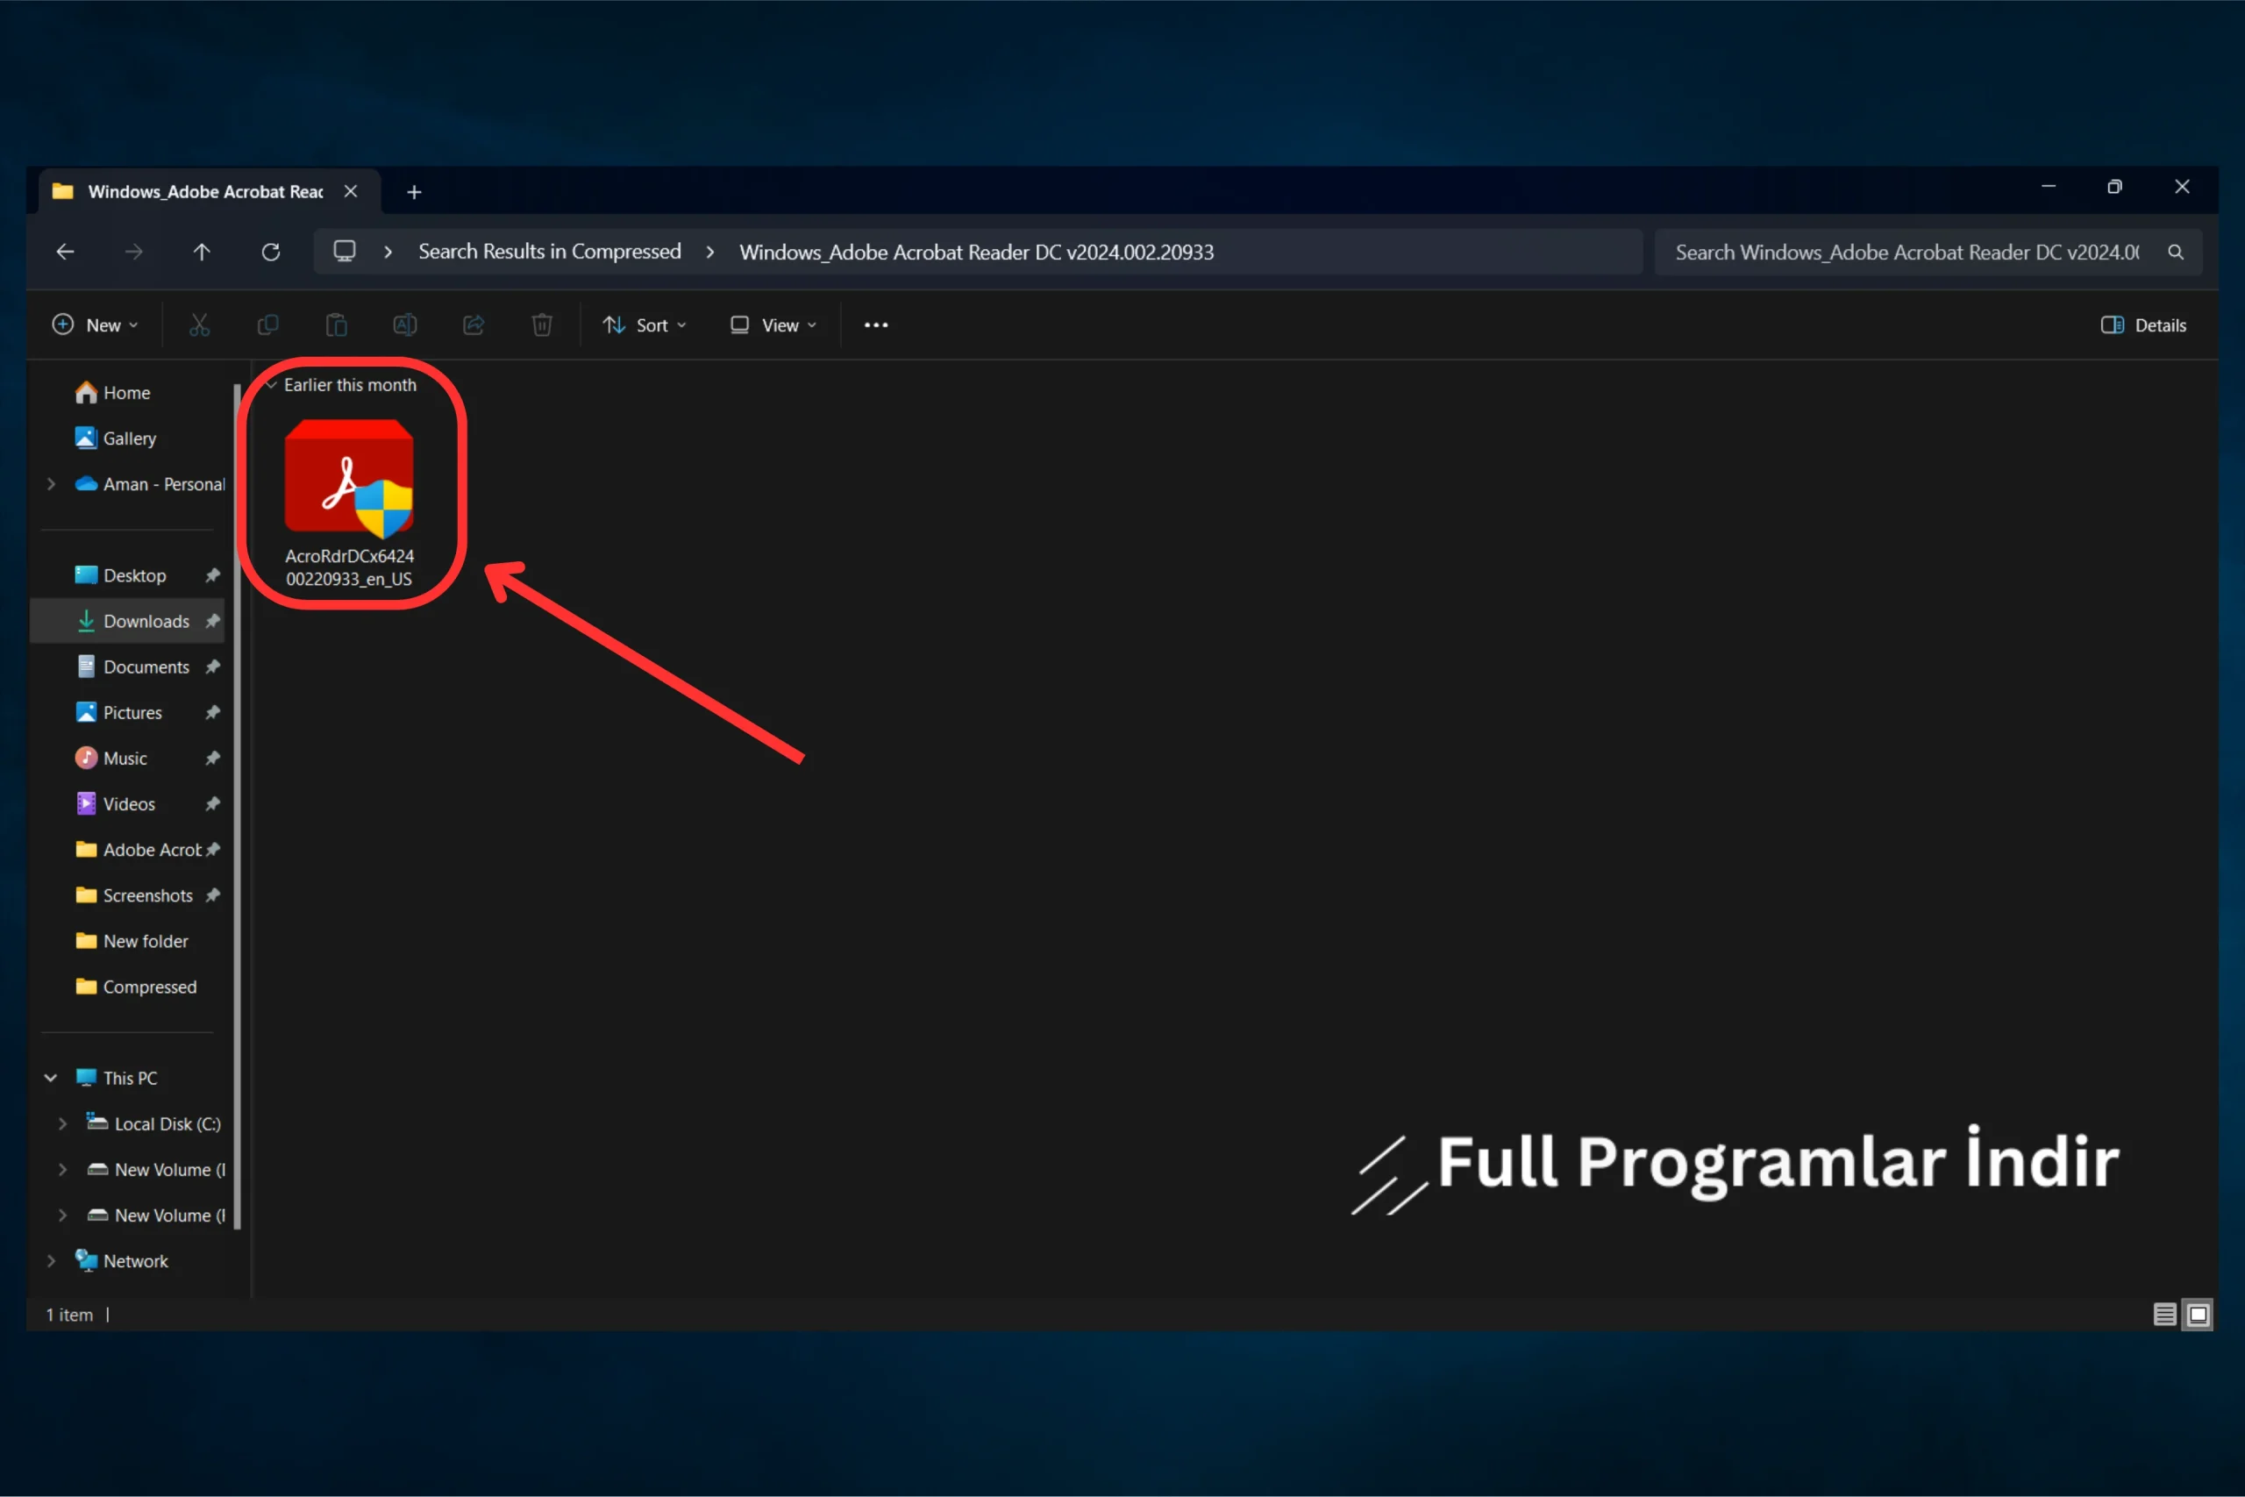2245x1497 pixels.
Task: Expand Local Disk (C:) node
Action: pos(63,1123)
